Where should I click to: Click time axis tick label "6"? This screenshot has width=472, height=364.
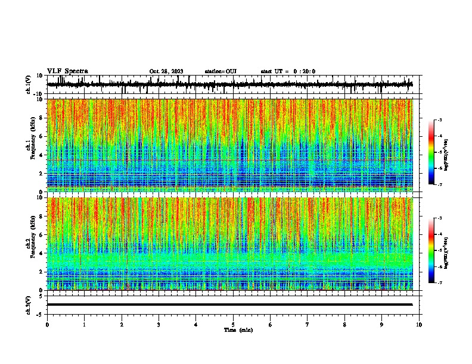coord(271,325)
